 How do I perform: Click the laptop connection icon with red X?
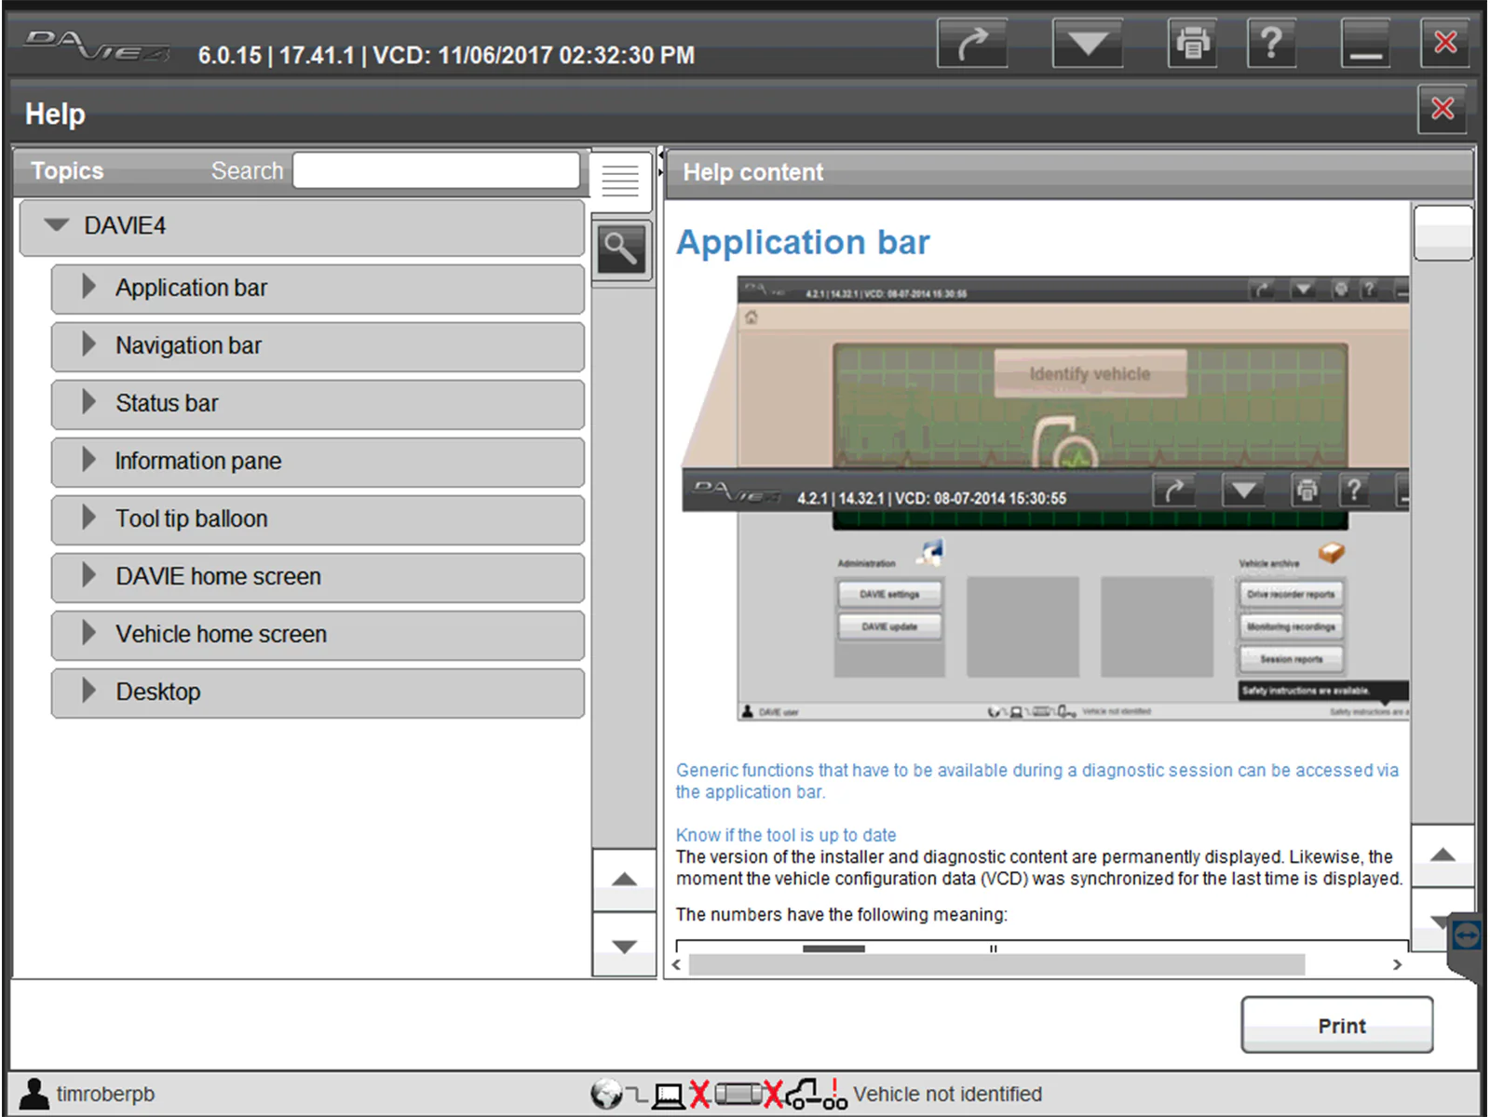tap(670, 1095)
